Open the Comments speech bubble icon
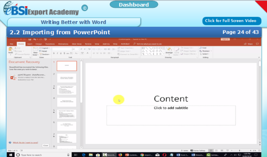Screen dimensions: 267x157 point(257,44)
